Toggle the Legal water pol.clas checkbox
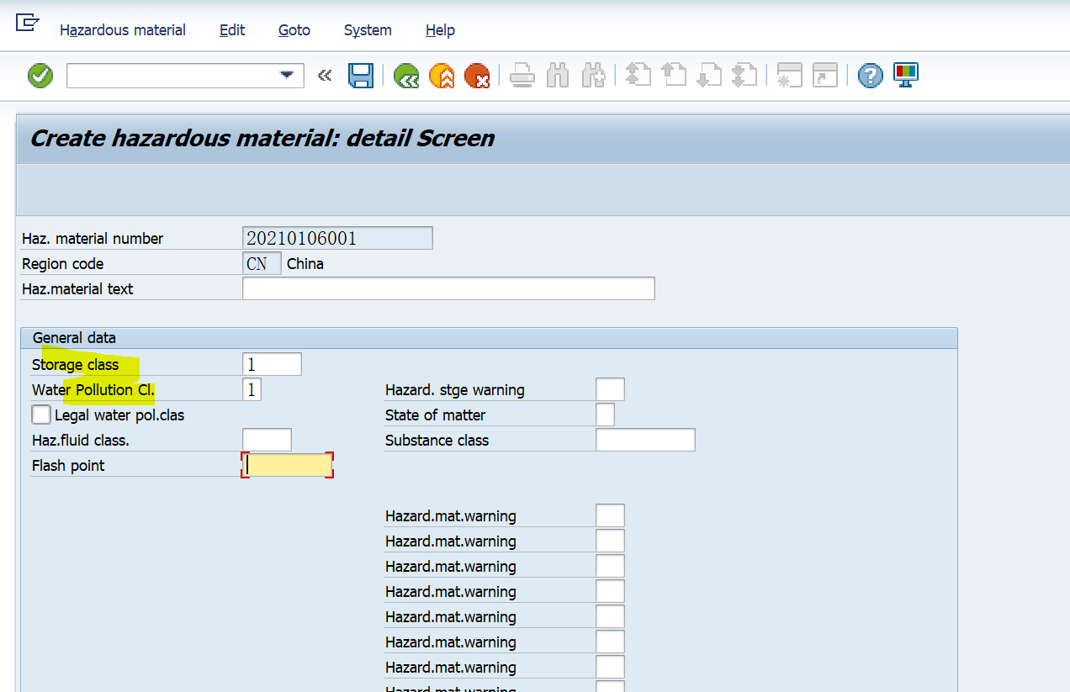 pos(41,415)
